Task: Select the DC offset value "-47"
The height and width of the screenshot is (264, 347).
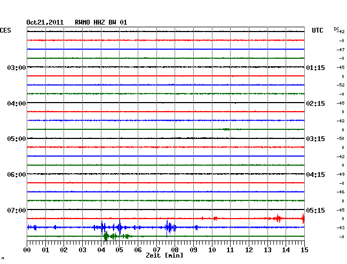Action: 341,50
